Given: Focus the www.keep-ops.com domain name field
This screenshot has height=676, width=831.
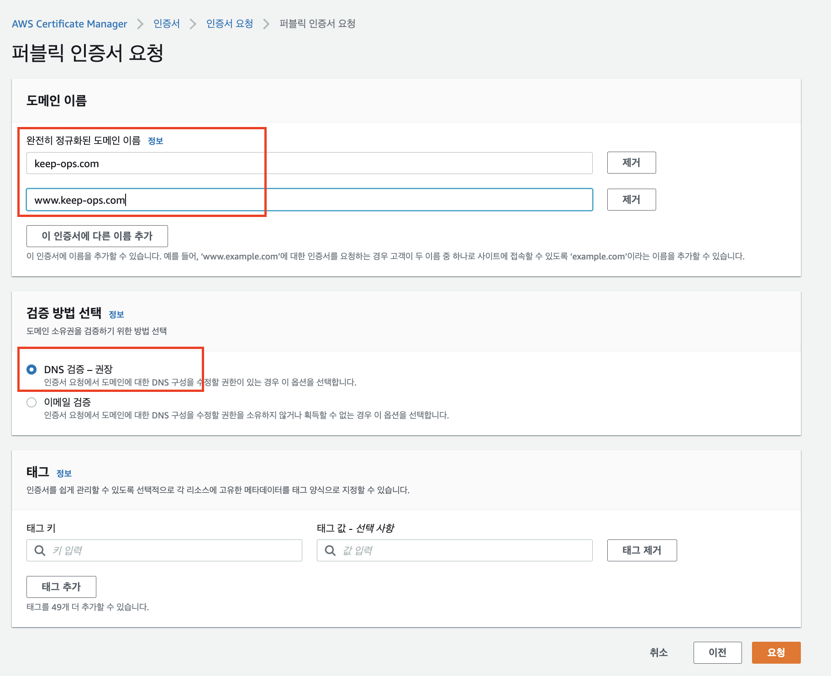Looking at the screenshot, I should click(310, 200).
